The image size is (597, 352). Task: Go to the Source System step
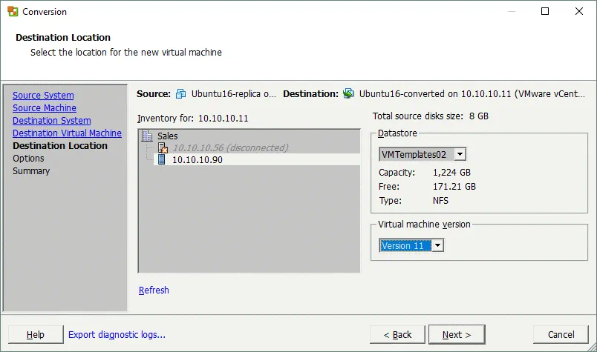point(43,96)
